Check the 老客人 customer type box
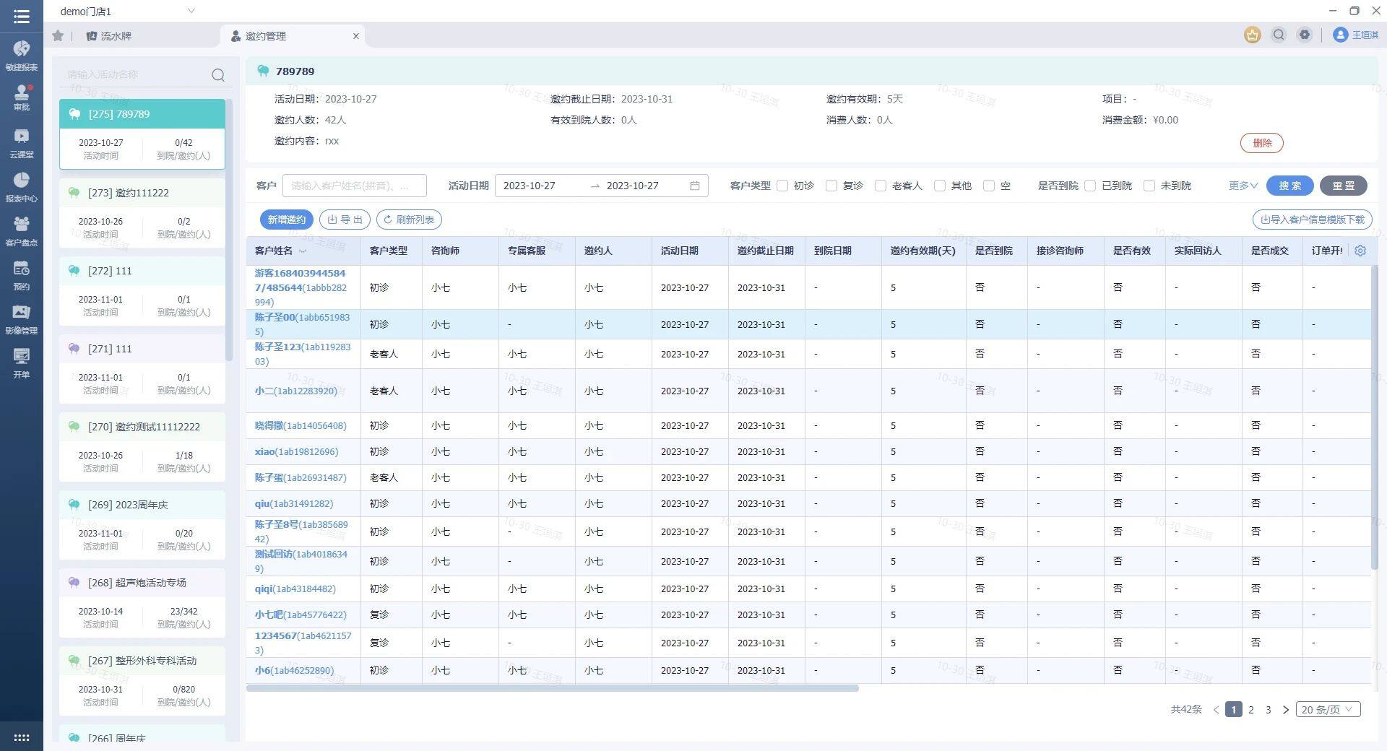Screen dimensions: 1387x751 [881, 186]
